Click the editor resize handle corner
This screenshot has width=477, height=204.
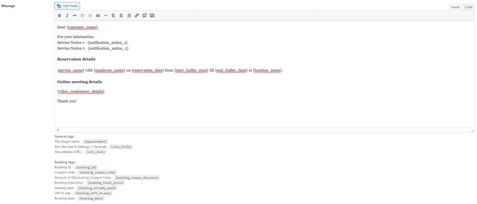pos(472,130)
